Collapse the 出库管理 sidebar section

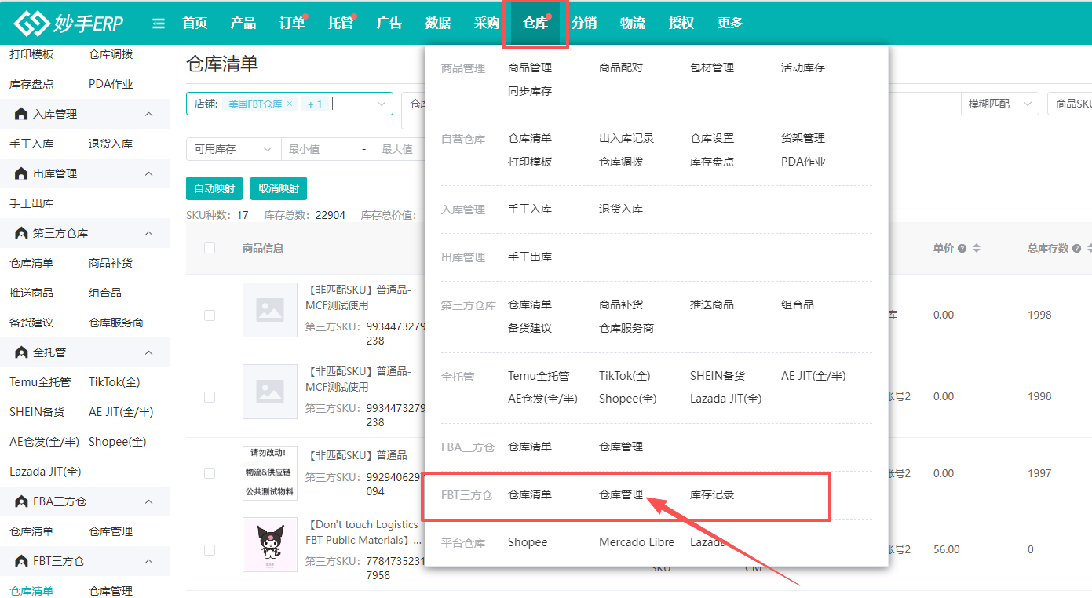coord(148,174)
